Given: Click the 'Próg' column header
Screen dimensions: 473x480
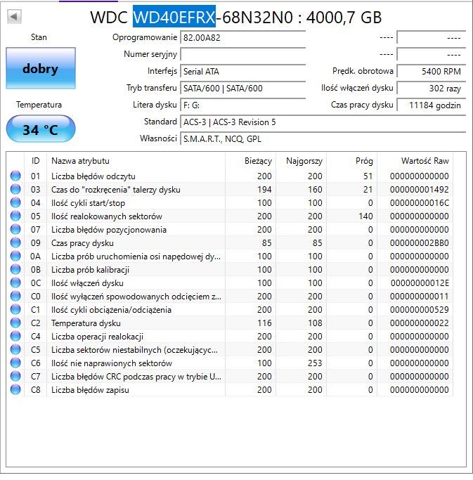Looking at the screenshot, I should point(352,161).
